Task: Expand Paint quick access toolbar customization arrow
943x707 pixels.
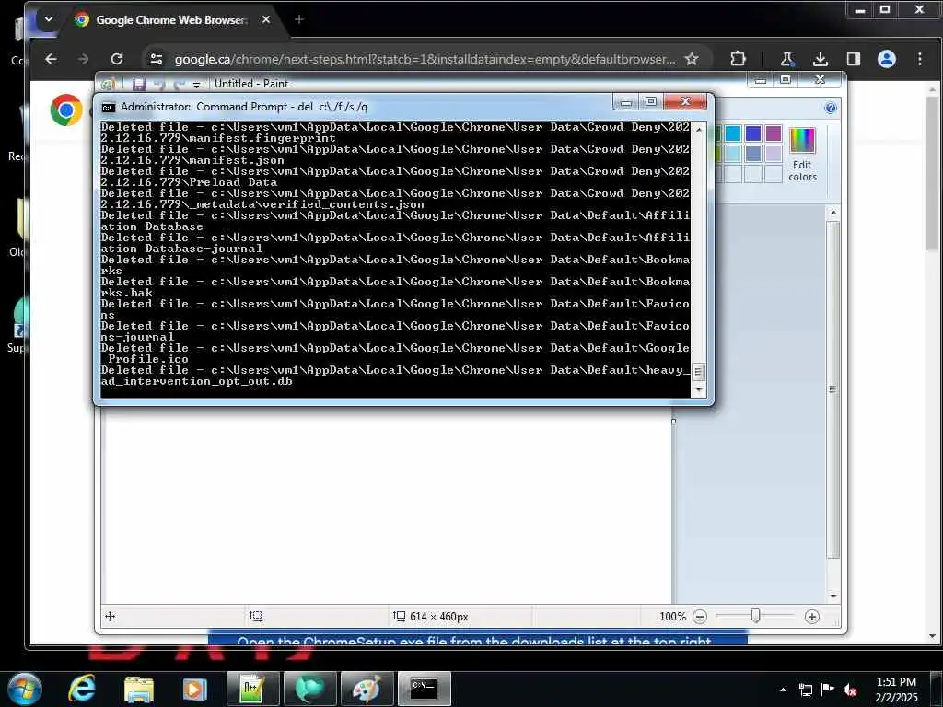Action: [x=196, y=85]
